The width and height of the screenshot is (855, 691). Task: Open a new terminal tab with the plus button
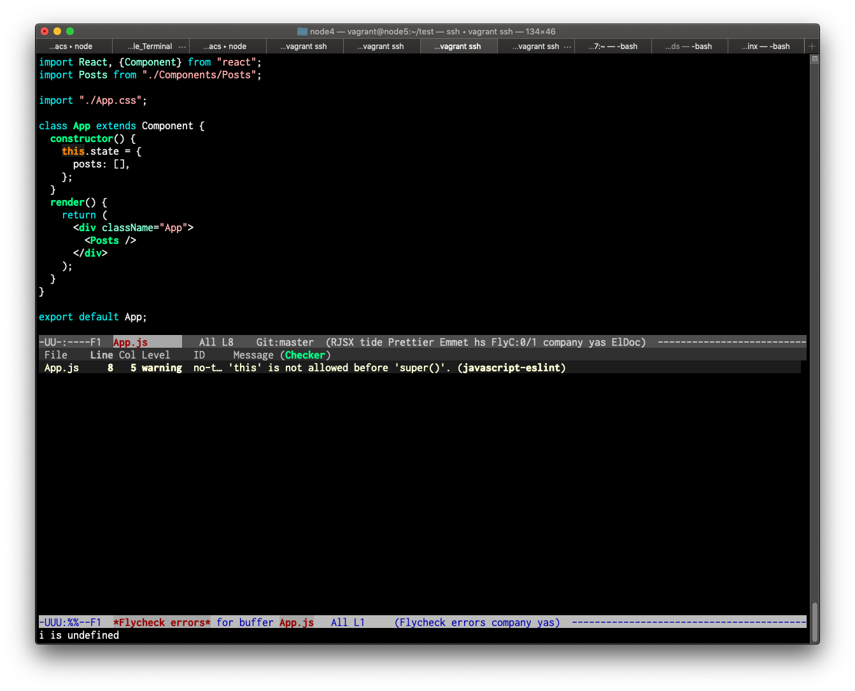pos(812,46)
